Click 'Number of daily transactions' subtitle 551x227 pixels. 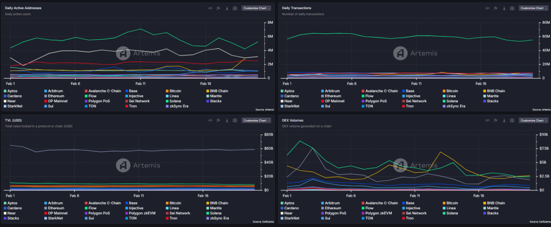click(303, 14)
